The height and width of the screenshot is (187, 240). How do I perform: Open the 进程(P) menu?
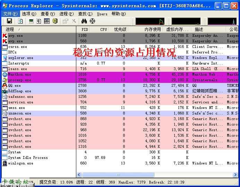(x=67, y=14)
